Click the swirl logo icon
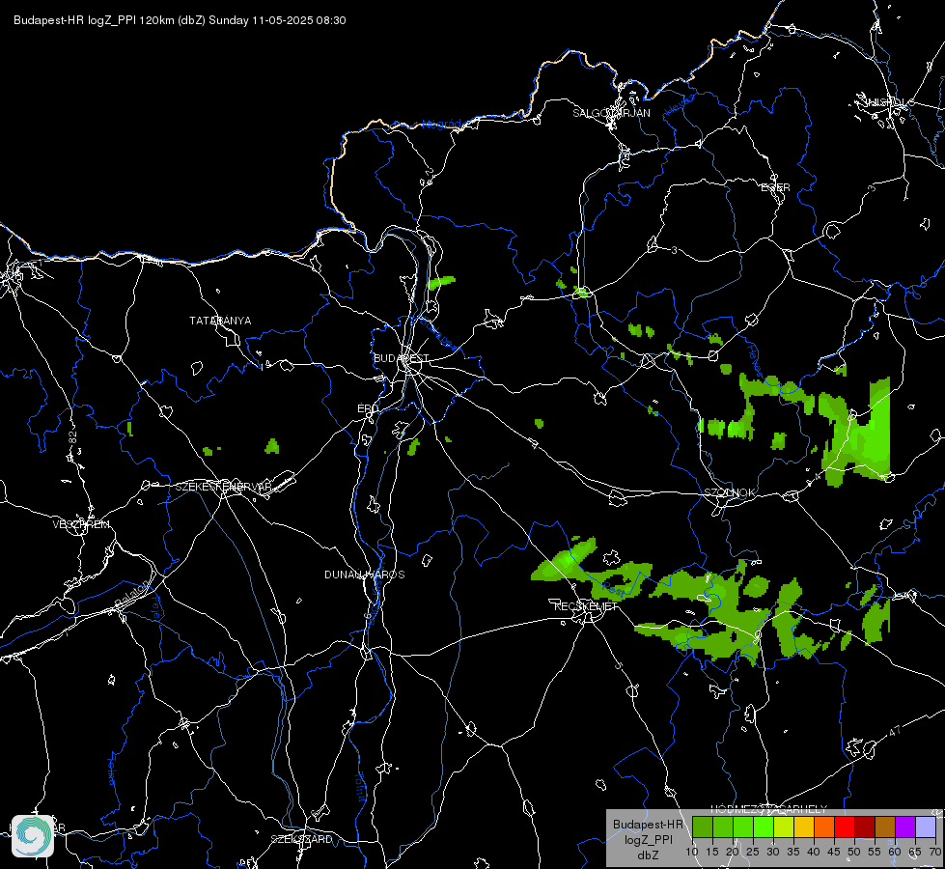This screenshot has height=869, width=945. point(33,836)
